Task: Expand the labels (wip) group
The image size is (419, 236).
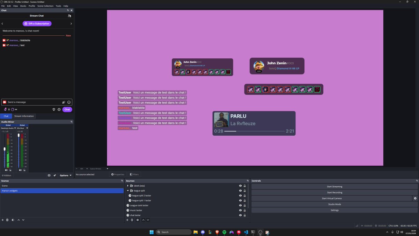Action: (x=128, y=186)
